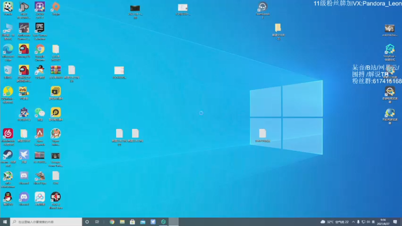Open the WinRAR archive icon on desktop
This screenshot has height=226, width=402.
(56, 72)
